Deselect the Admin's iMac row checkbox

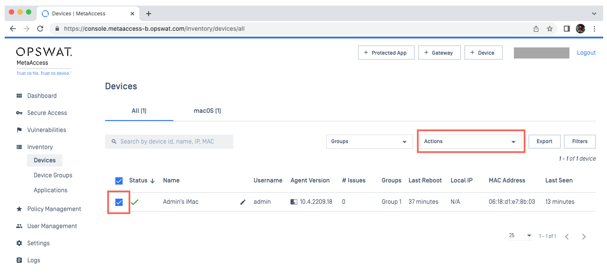[x=119, y=202]
